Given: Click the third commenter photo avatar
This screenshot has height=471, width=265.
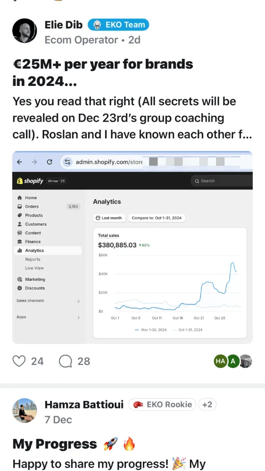Looking at the screenshot, I should (245, 361).
